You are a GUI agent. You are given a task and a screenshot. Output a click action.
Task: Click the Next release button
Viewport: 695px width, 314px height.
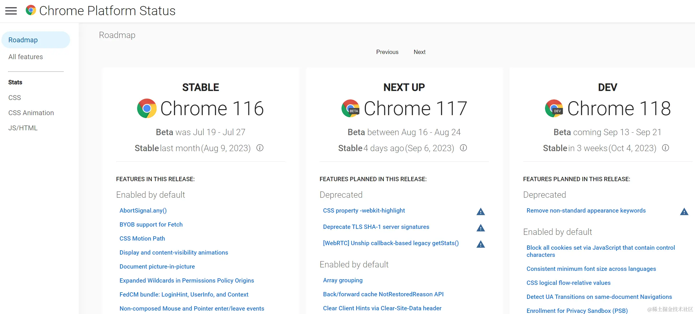(x=419, y=52)
